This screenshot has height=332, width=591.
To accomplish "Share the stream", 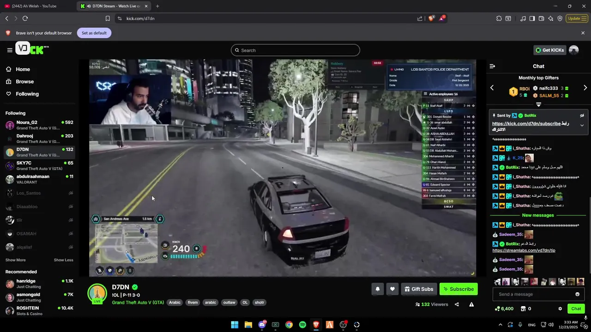I will coord(457,304).
